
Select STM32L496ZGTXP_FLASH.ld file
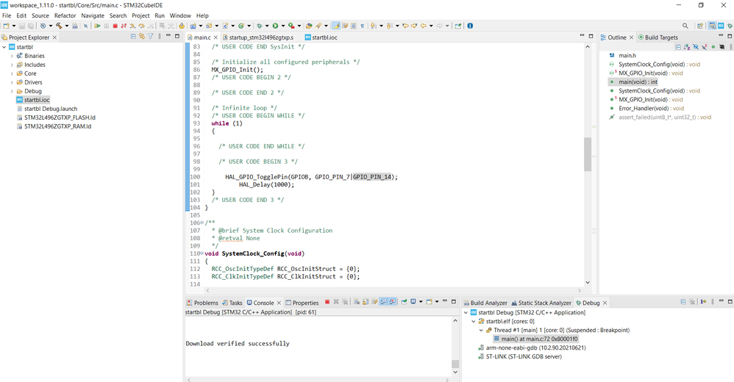(x=60, y=118)
